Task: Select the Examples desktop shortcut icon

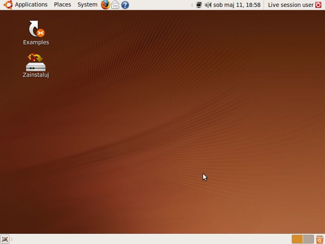Action: coord(36,33)
